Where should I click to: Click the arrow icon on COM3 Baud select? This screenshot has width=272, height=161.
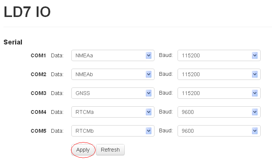pos(255,93)
